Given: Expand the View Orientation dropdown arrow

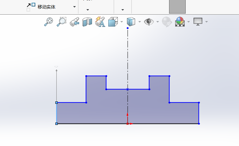Looking at the screenshot, I should point(122,22).
